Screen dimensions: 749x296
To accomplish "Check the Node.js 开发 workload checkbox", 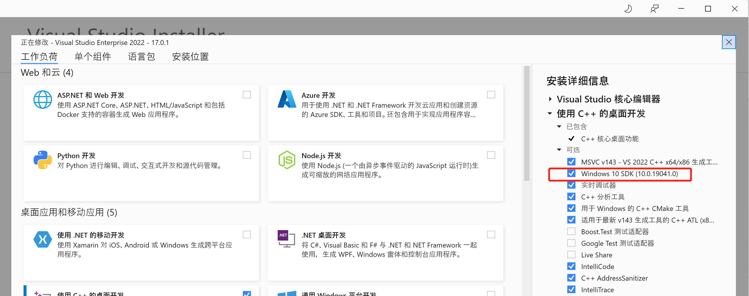I will coord(491,155).
